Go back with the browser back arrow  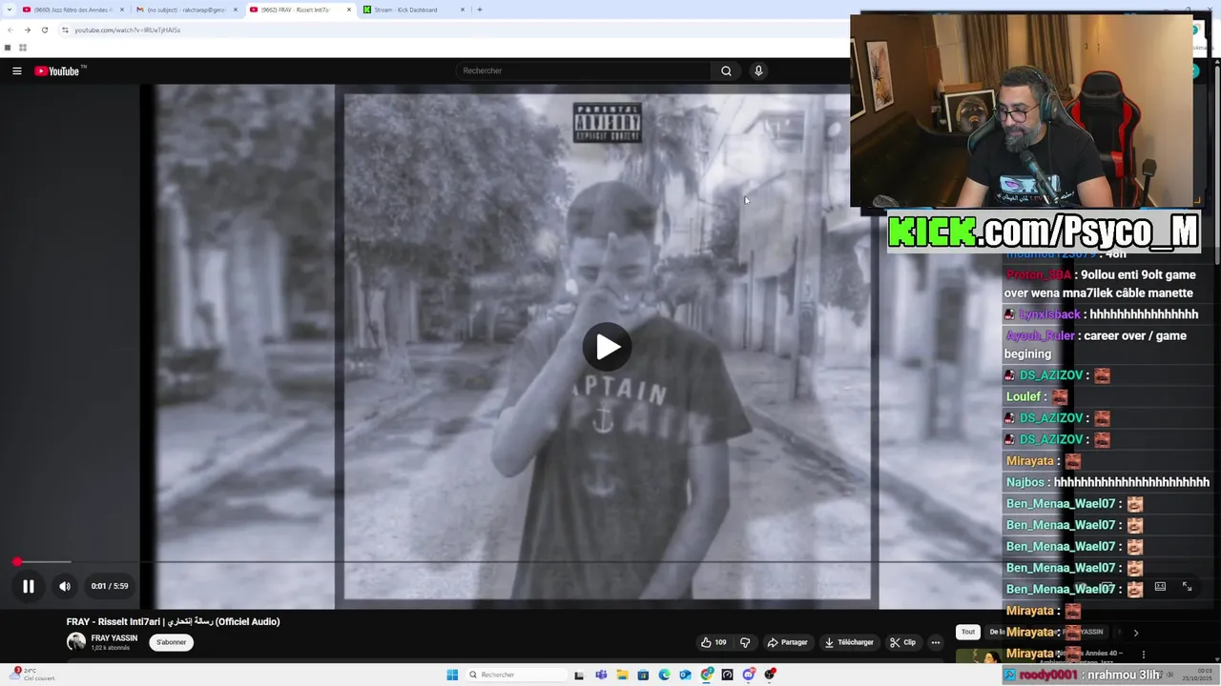[x=10, y=30]
